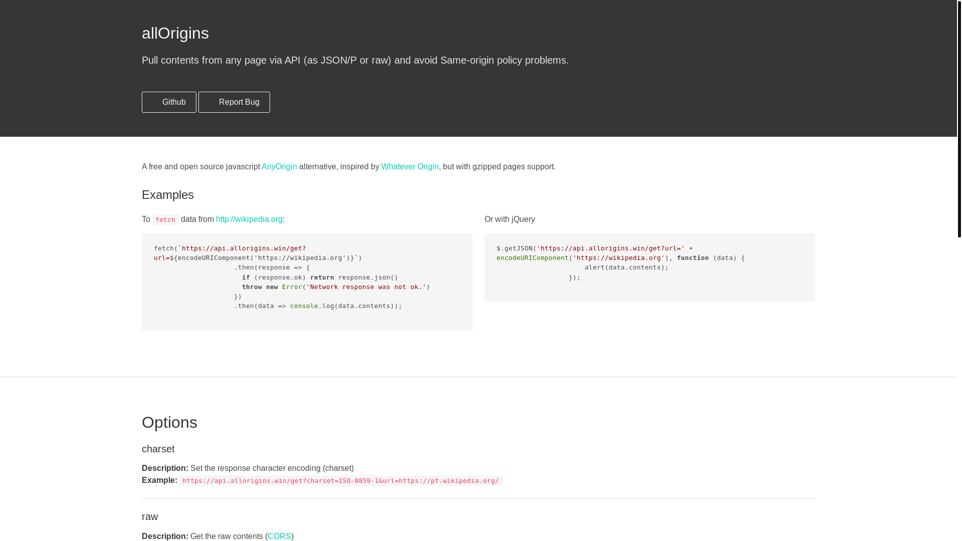This screenshot has width=962, height=541.
Task: Click the page vertical scrollbar thumb
Action: point(959,119)
